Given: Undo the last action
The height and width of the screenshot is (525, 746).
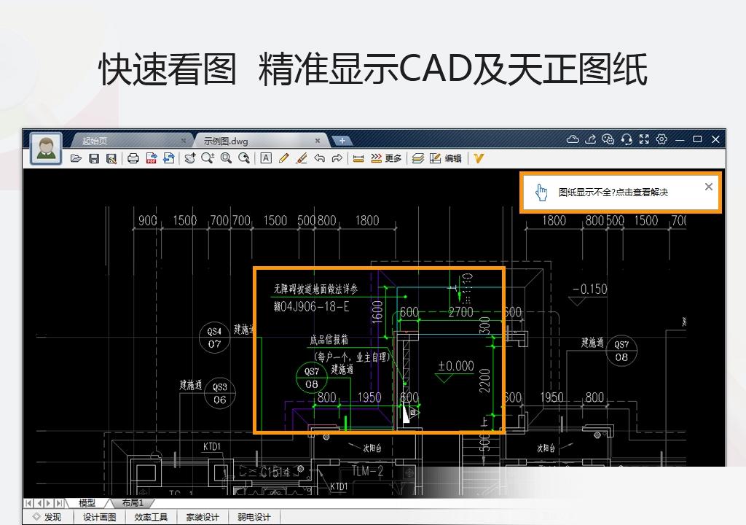Looking at the screenshot, I should (x=320, y=158).
